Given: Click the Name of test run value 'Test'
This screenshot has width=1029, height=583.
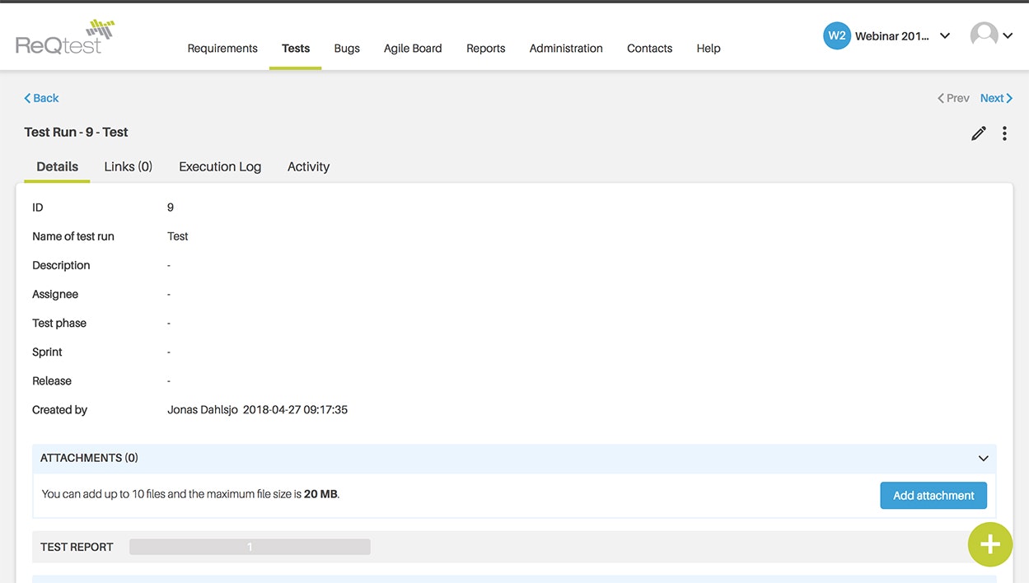Looking at the screenshot, I should pyautogui.click(x=178, y=236).
